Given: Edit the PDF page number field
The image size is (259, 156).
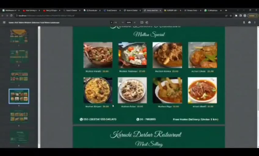Looking at the screenshot, I should pos(111,22).
